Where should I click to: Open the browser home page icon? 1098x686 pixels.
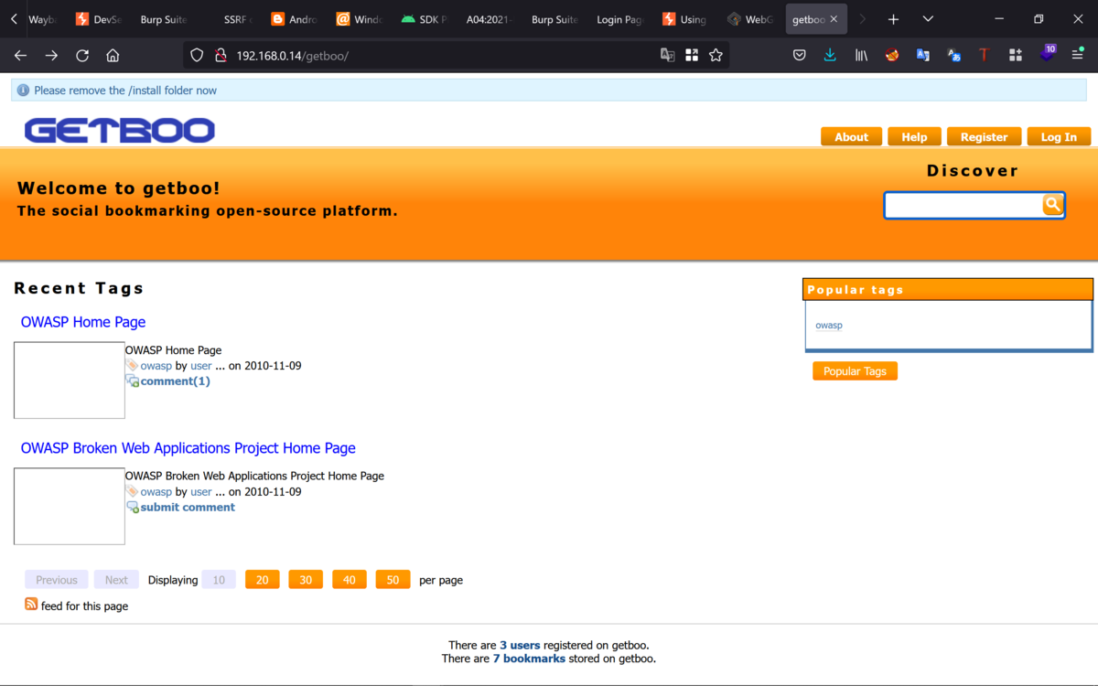click(x=113, y=56)
